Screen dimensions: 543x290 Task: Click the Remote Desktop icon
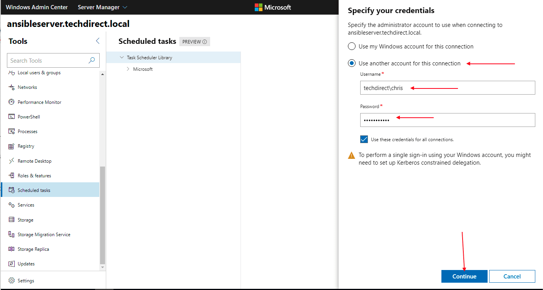[12, 161]
